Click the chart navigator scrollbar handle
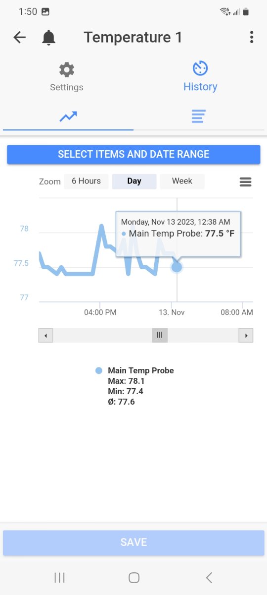 point(160,335)
